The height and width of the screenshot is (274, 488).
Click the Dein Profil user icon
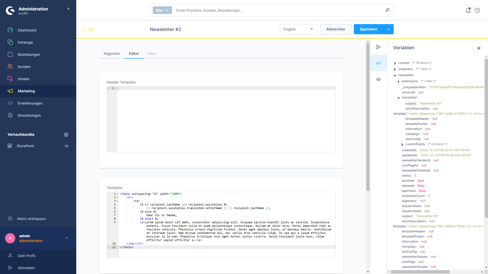10,255
